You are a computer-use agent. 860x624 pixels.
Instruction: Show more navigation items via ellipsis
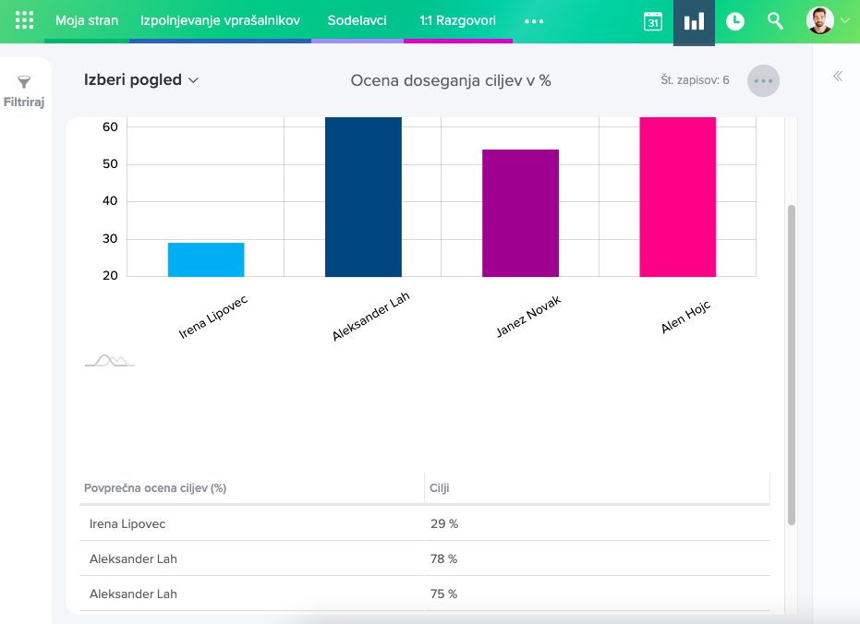534,21
